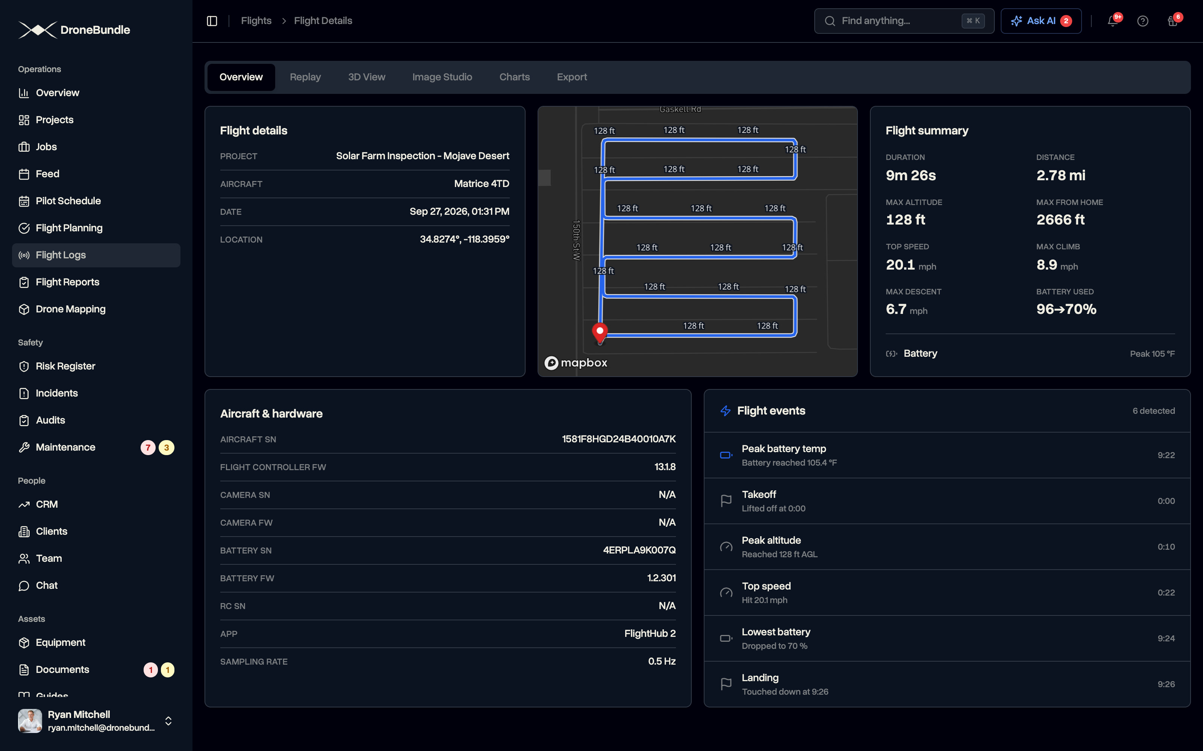This screenshot has width=1203, height=751.
Task: Open the gift icon with badge 6
Action: 1172,21
